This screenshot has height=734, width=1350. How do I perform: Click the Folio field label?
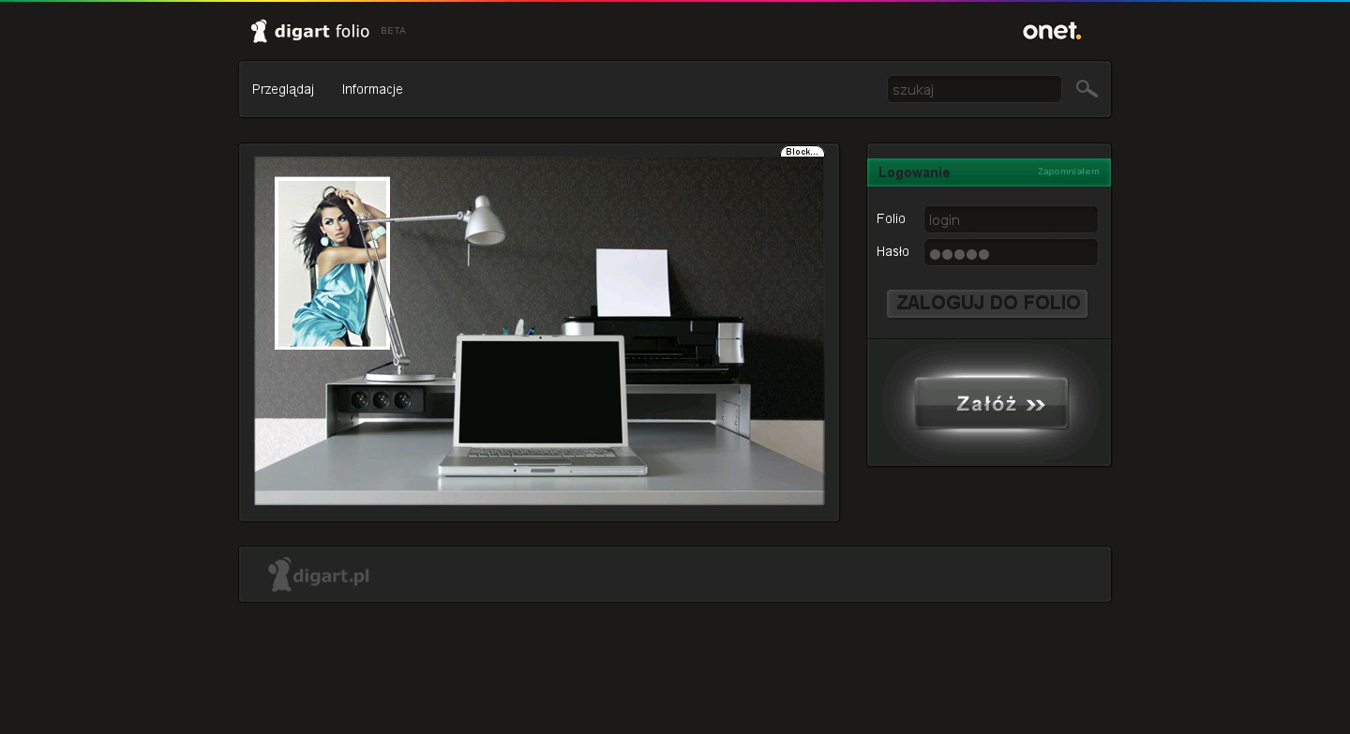coord(891,218)
